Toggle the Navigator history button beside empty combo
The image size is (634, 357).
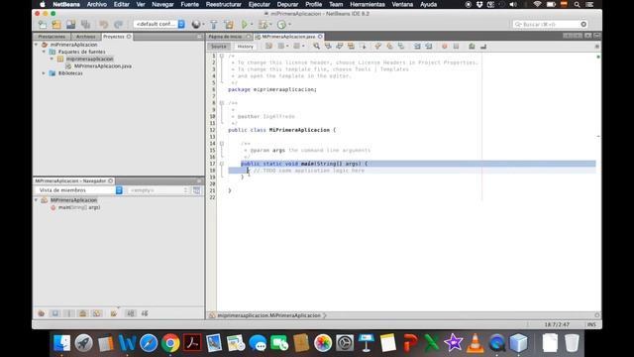click(196, 190)
